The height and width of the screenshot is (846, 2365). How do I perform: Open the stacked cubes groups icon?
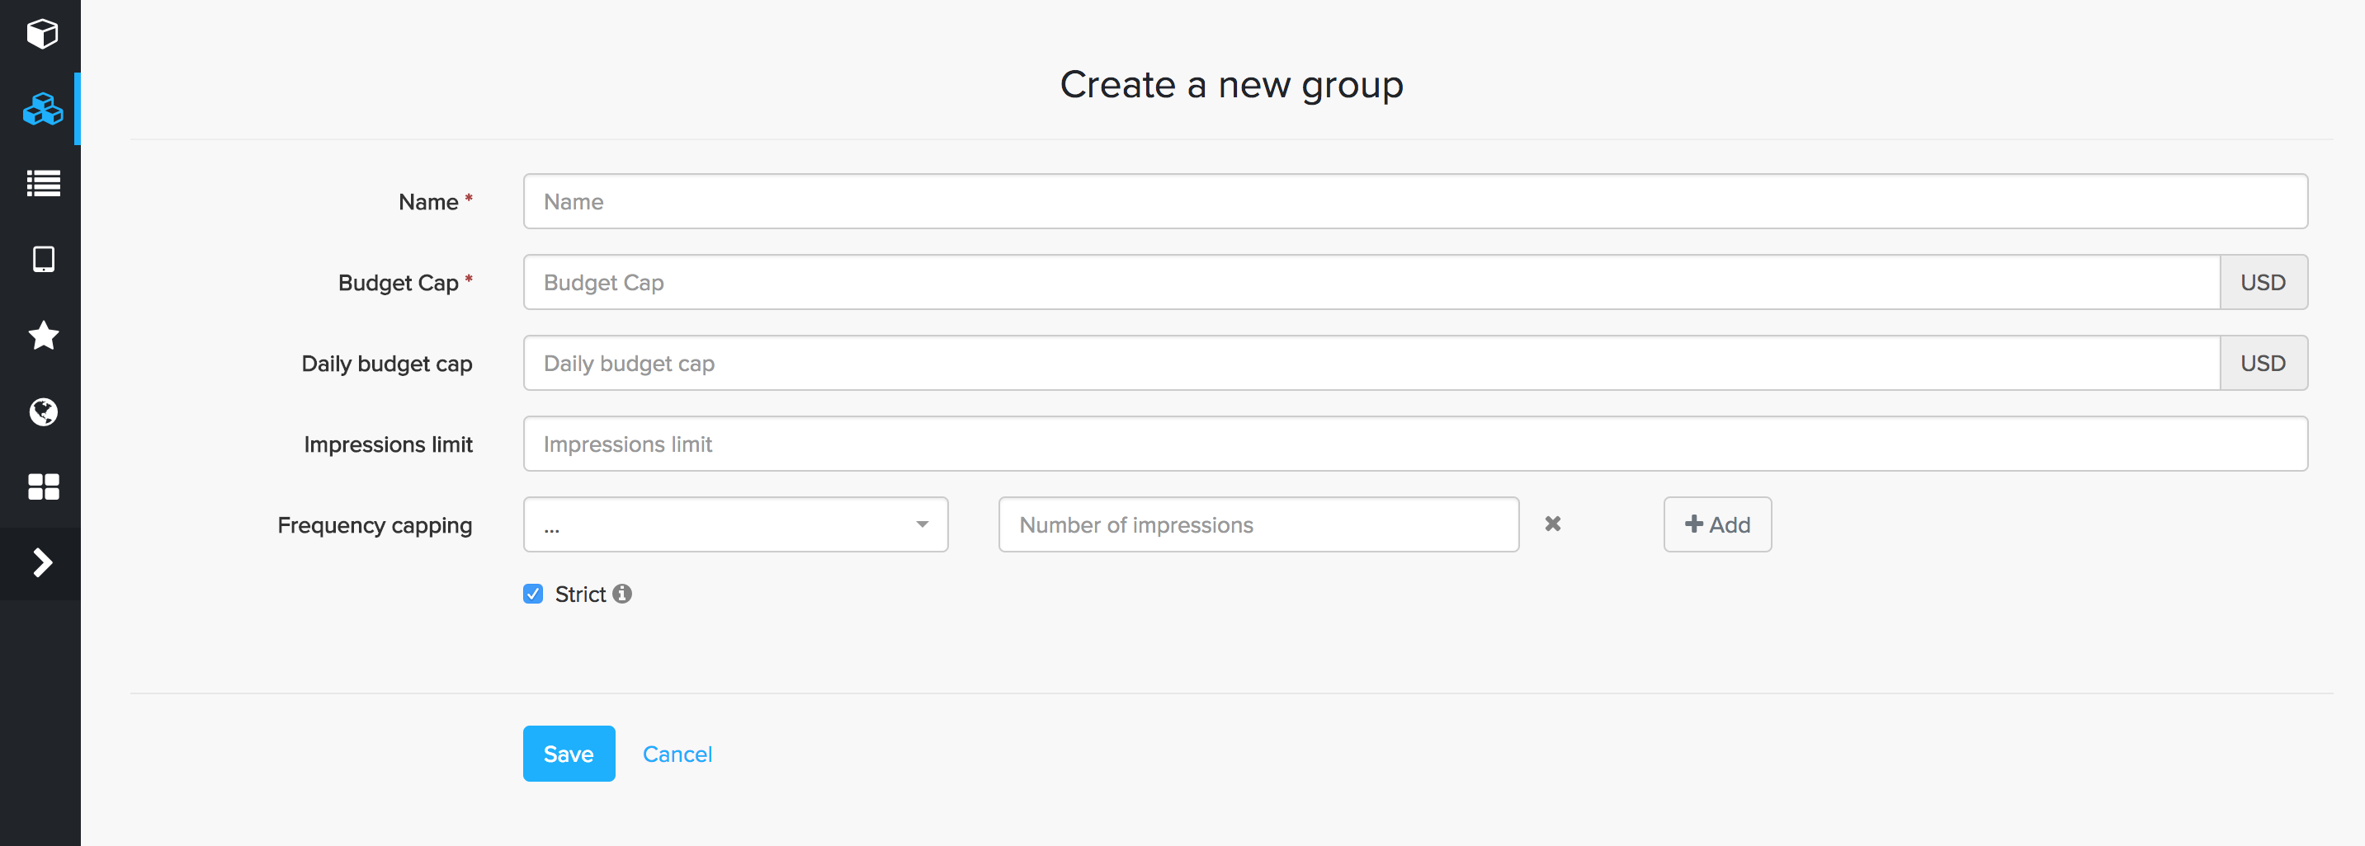(x=42, y=109)
